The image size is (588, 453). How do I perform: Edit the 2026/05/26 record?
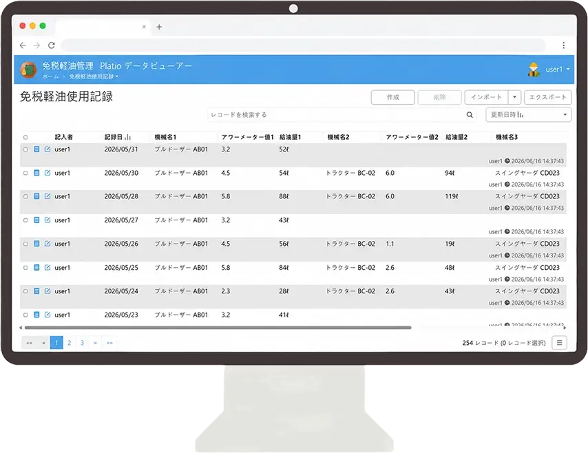coord(48,244)
